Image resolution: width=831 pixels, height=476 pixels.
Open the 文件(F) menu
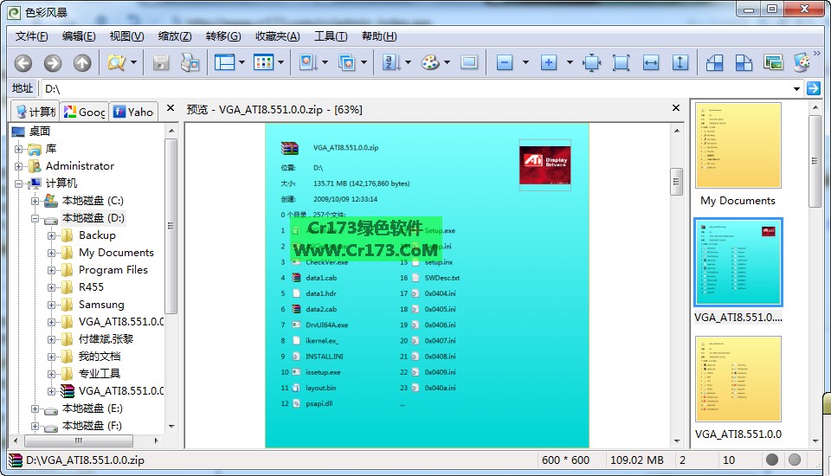31,36
